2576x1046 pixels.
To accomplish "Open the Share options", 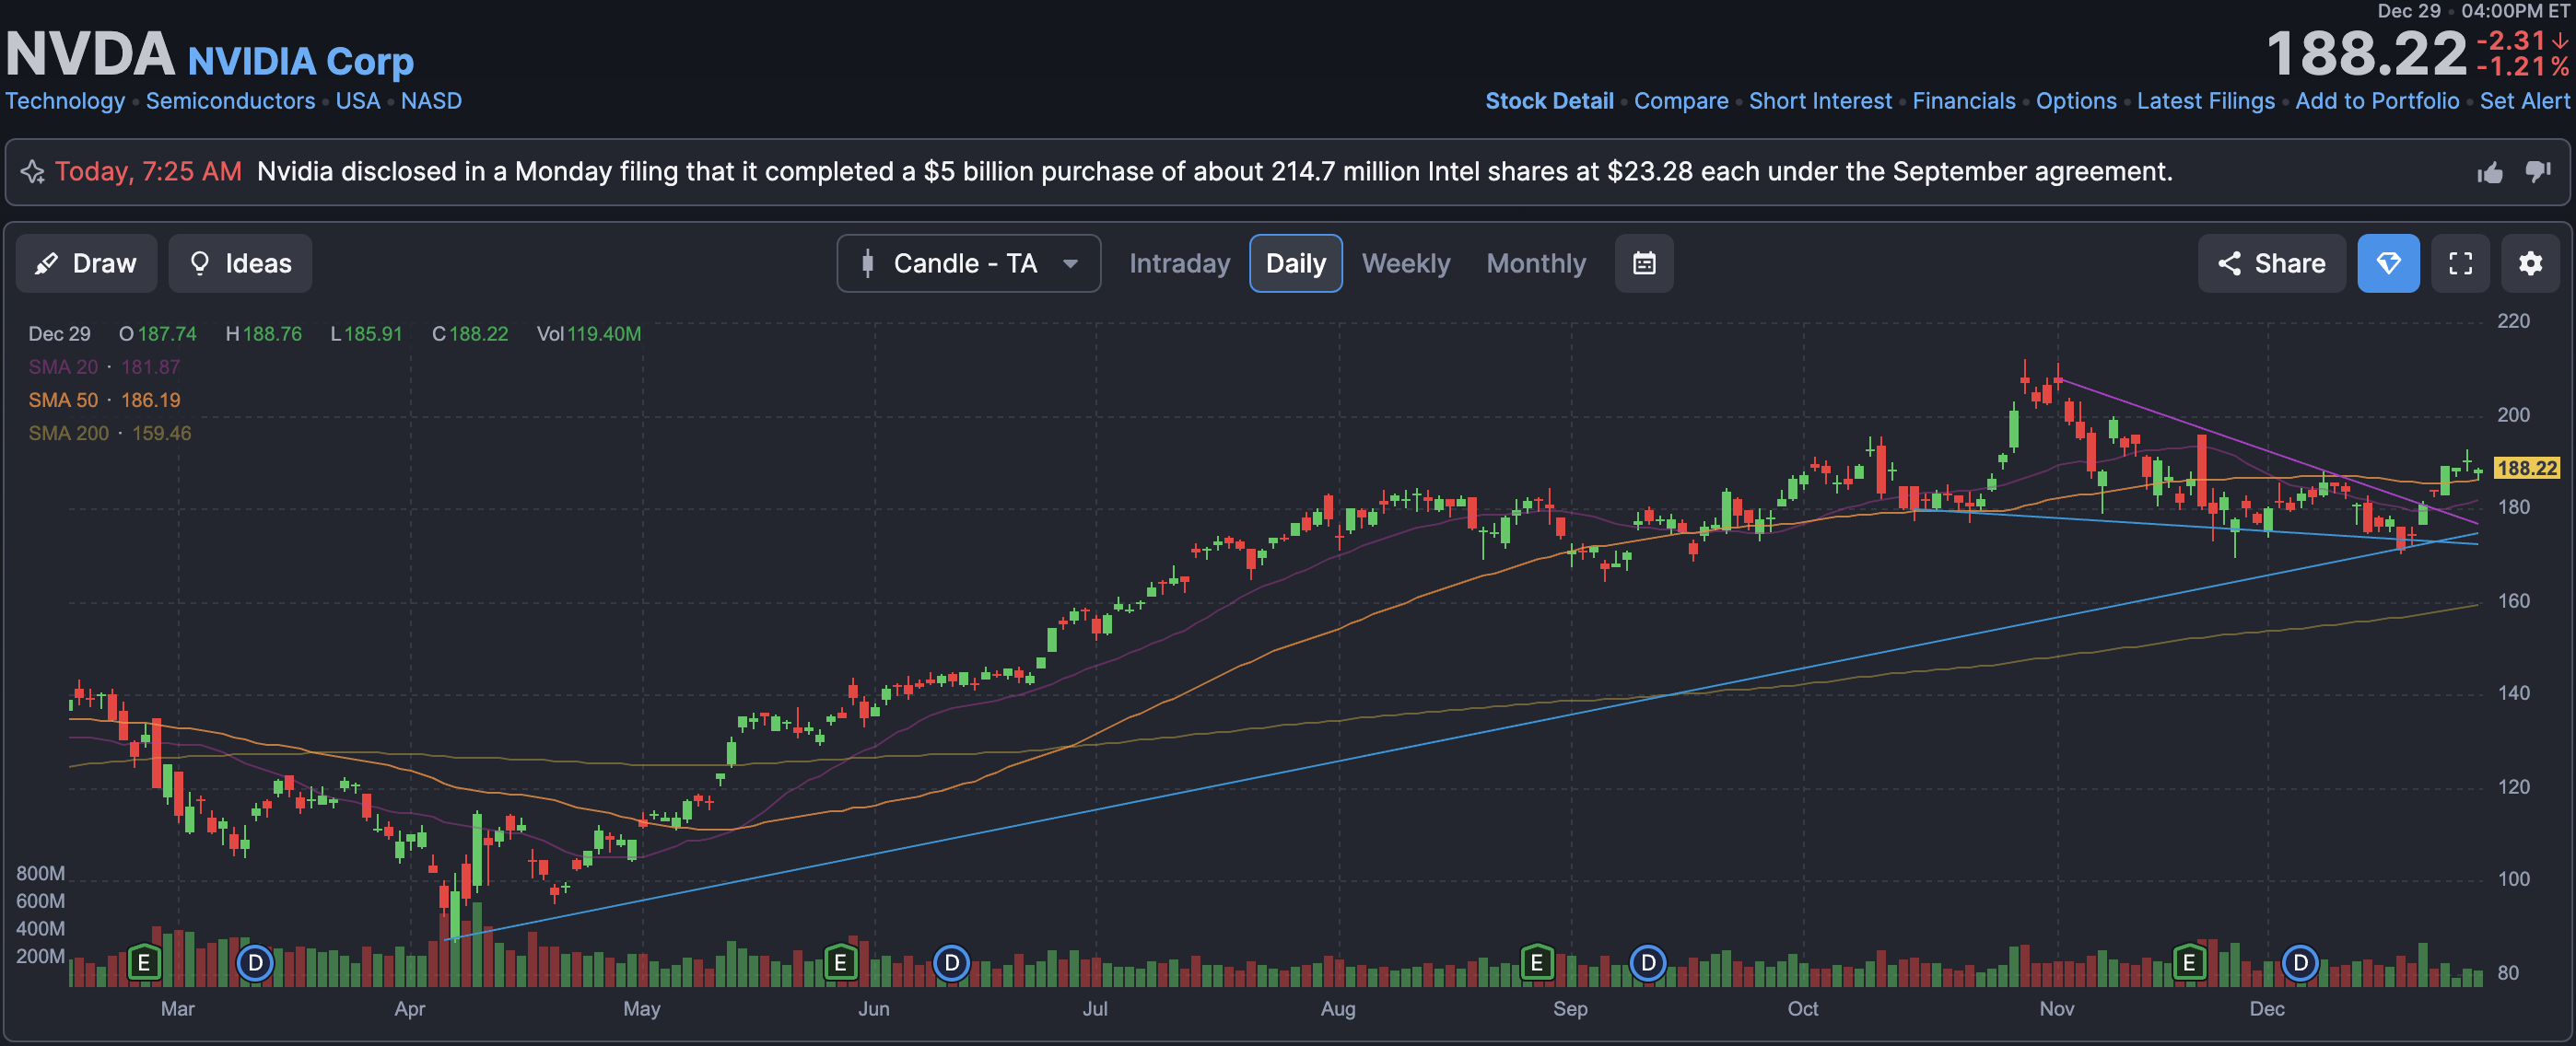I will click(2270, 263).
